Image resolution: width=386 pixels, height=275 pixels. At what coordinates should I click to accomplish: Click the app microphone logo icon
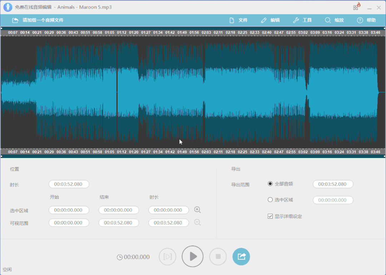pos(8,7)
